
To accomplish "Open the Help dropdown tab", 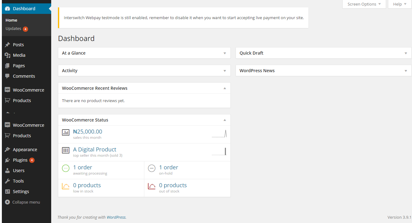I will point(399,4).
